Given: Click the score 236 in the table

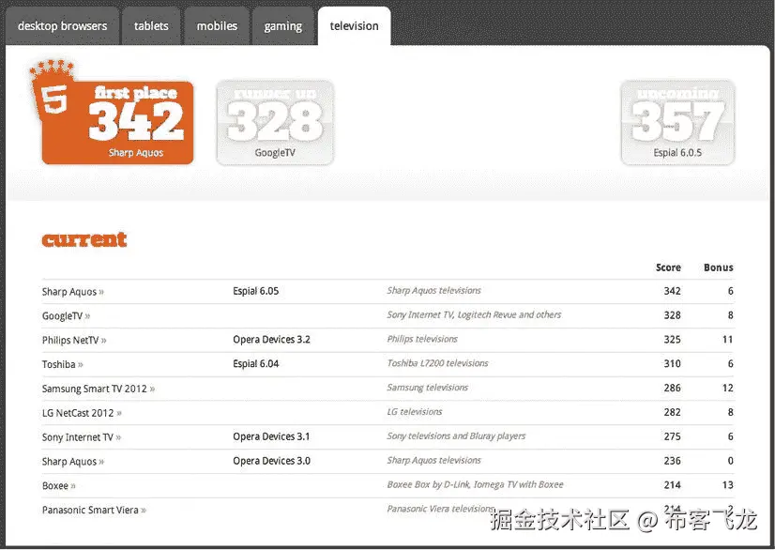Looking at the screenshot, I should click(x=672, y=461).
